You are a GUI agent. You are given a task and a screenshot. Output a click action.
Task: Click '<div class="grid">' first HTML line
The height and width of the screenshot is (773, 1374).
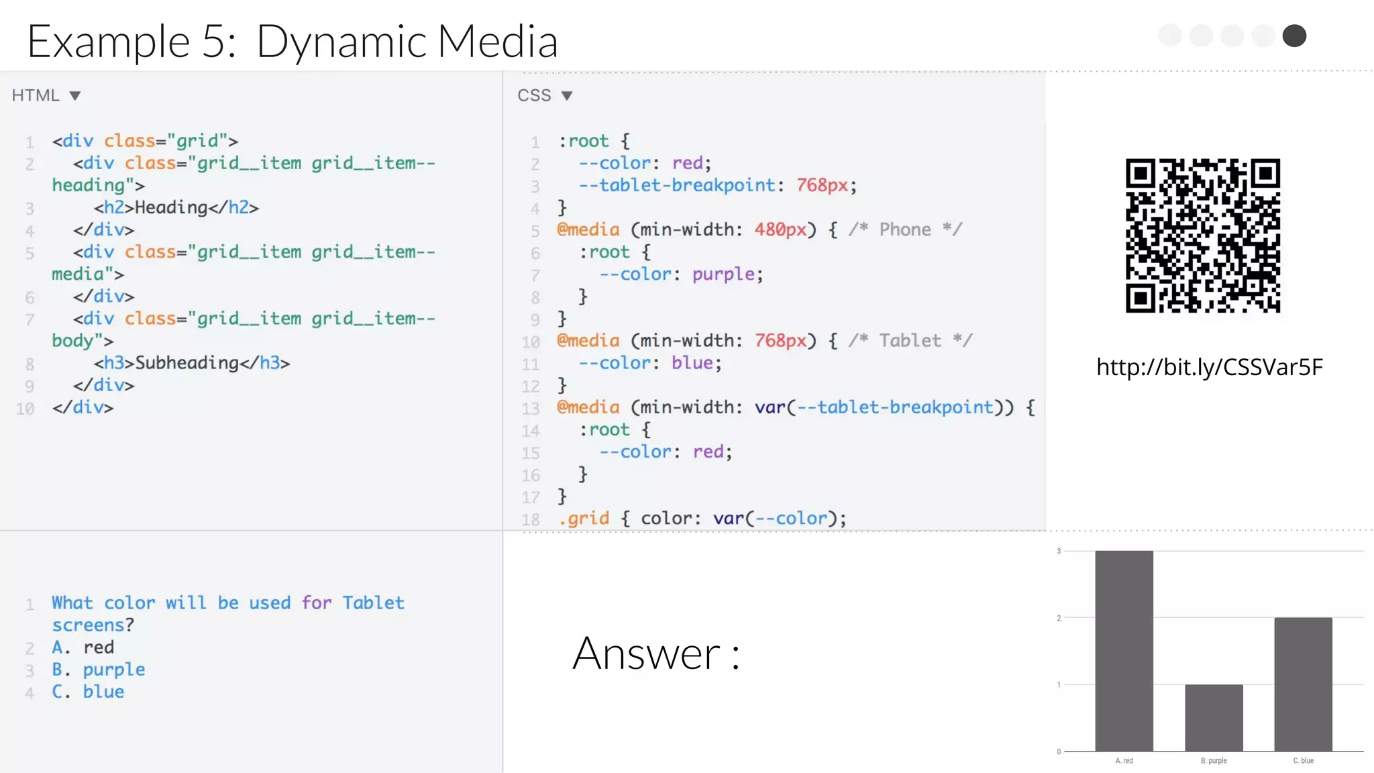pyautogui.click(x=146, y=141)
